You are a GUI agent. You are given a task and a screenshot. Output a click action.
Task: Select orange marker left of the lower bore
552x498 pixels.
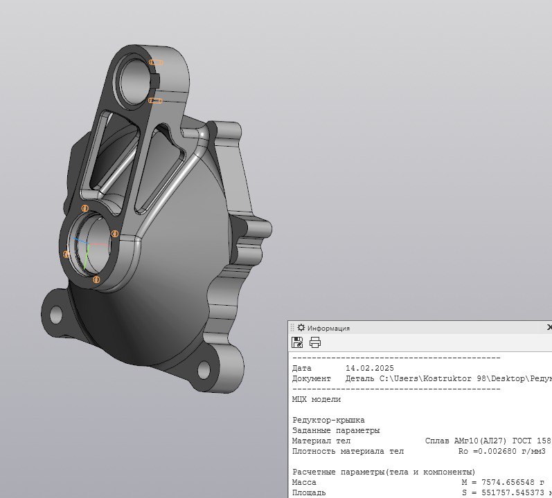(66, 255)
